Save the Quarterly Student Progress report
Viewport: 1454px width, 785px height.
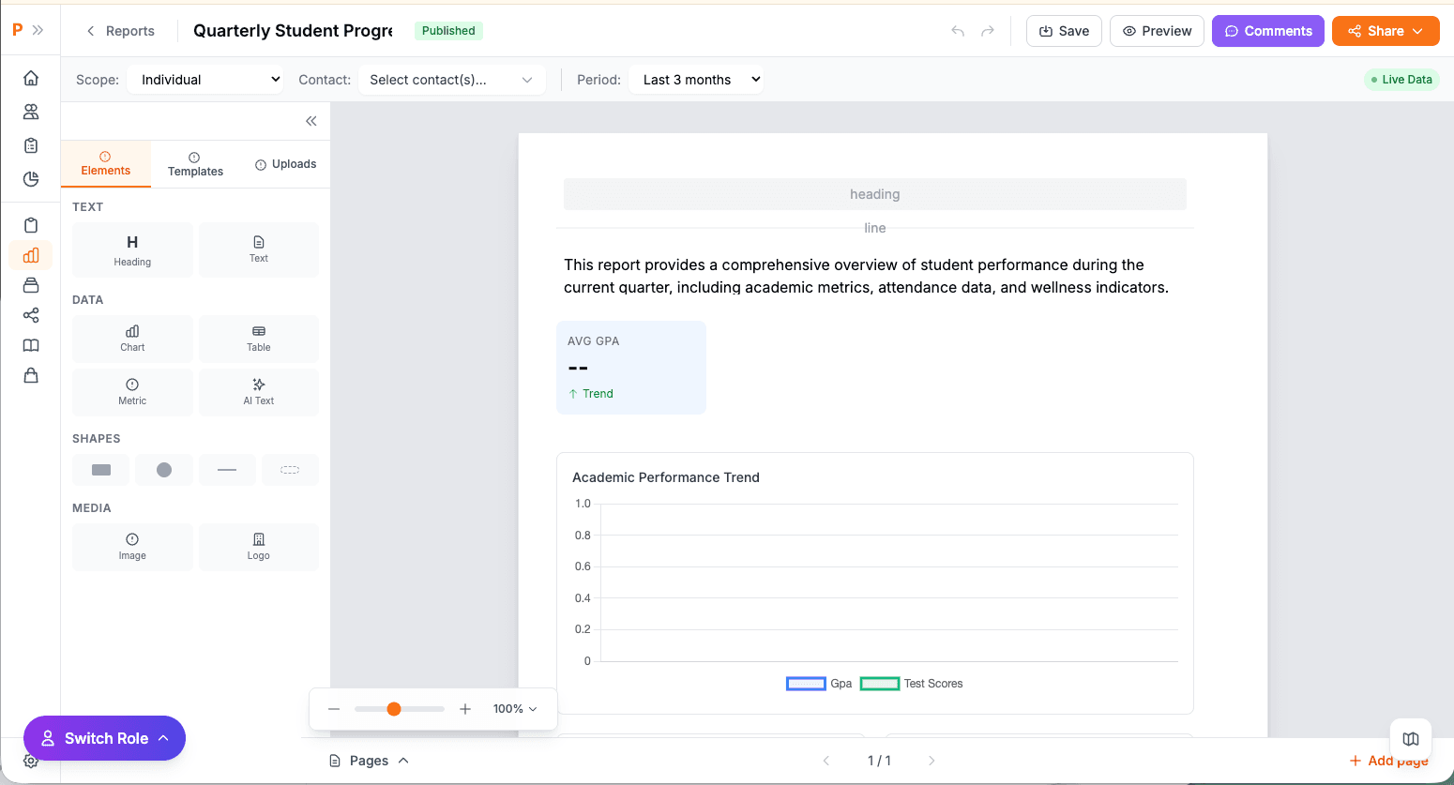[x=1064, y=30]
